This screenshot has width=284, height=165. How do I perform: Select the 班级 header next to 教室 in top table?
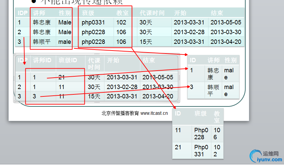pyautogui.click(x=88, y=13)
